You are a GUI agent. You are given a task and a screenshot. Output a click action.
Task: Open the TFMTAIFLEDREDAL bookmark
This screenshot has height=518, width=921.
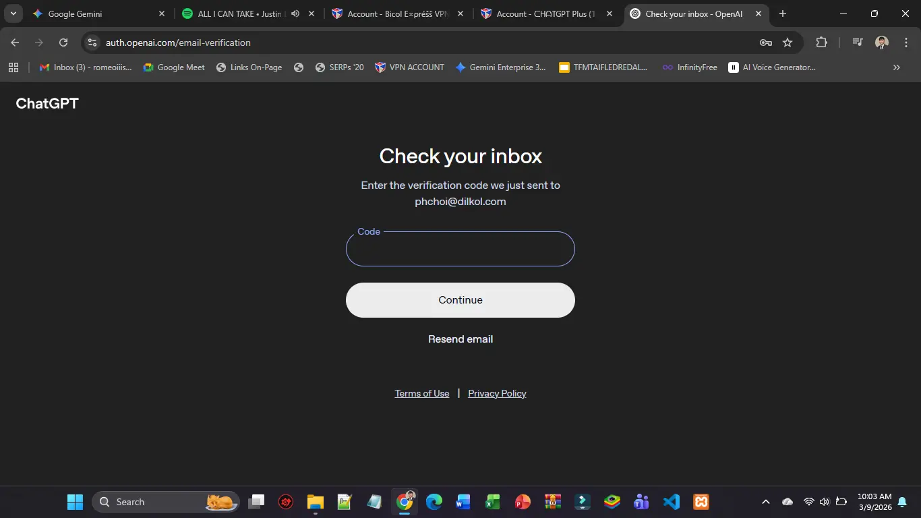[603, 67]
